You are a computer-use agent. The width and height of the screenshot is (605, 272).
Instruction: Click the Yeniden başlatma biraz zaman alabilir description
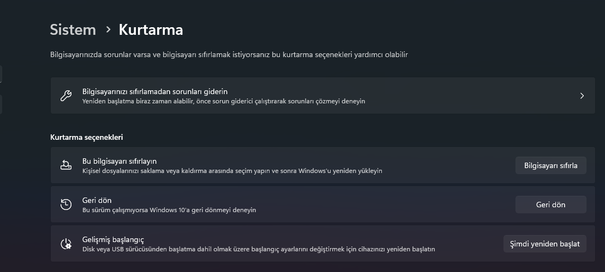224,101
